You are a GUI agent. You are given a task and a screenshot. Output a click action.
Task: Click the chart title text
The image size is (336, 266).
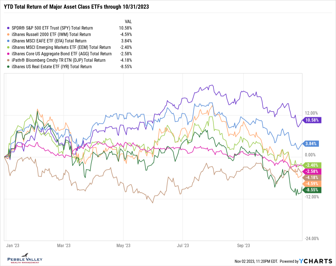tap(76, 7)
